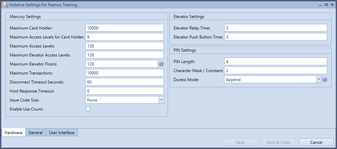Expand the Duress Mode dropdown arrow
Image resolution: width=337 pixels, height=149 pixels.
pos(319,79)
